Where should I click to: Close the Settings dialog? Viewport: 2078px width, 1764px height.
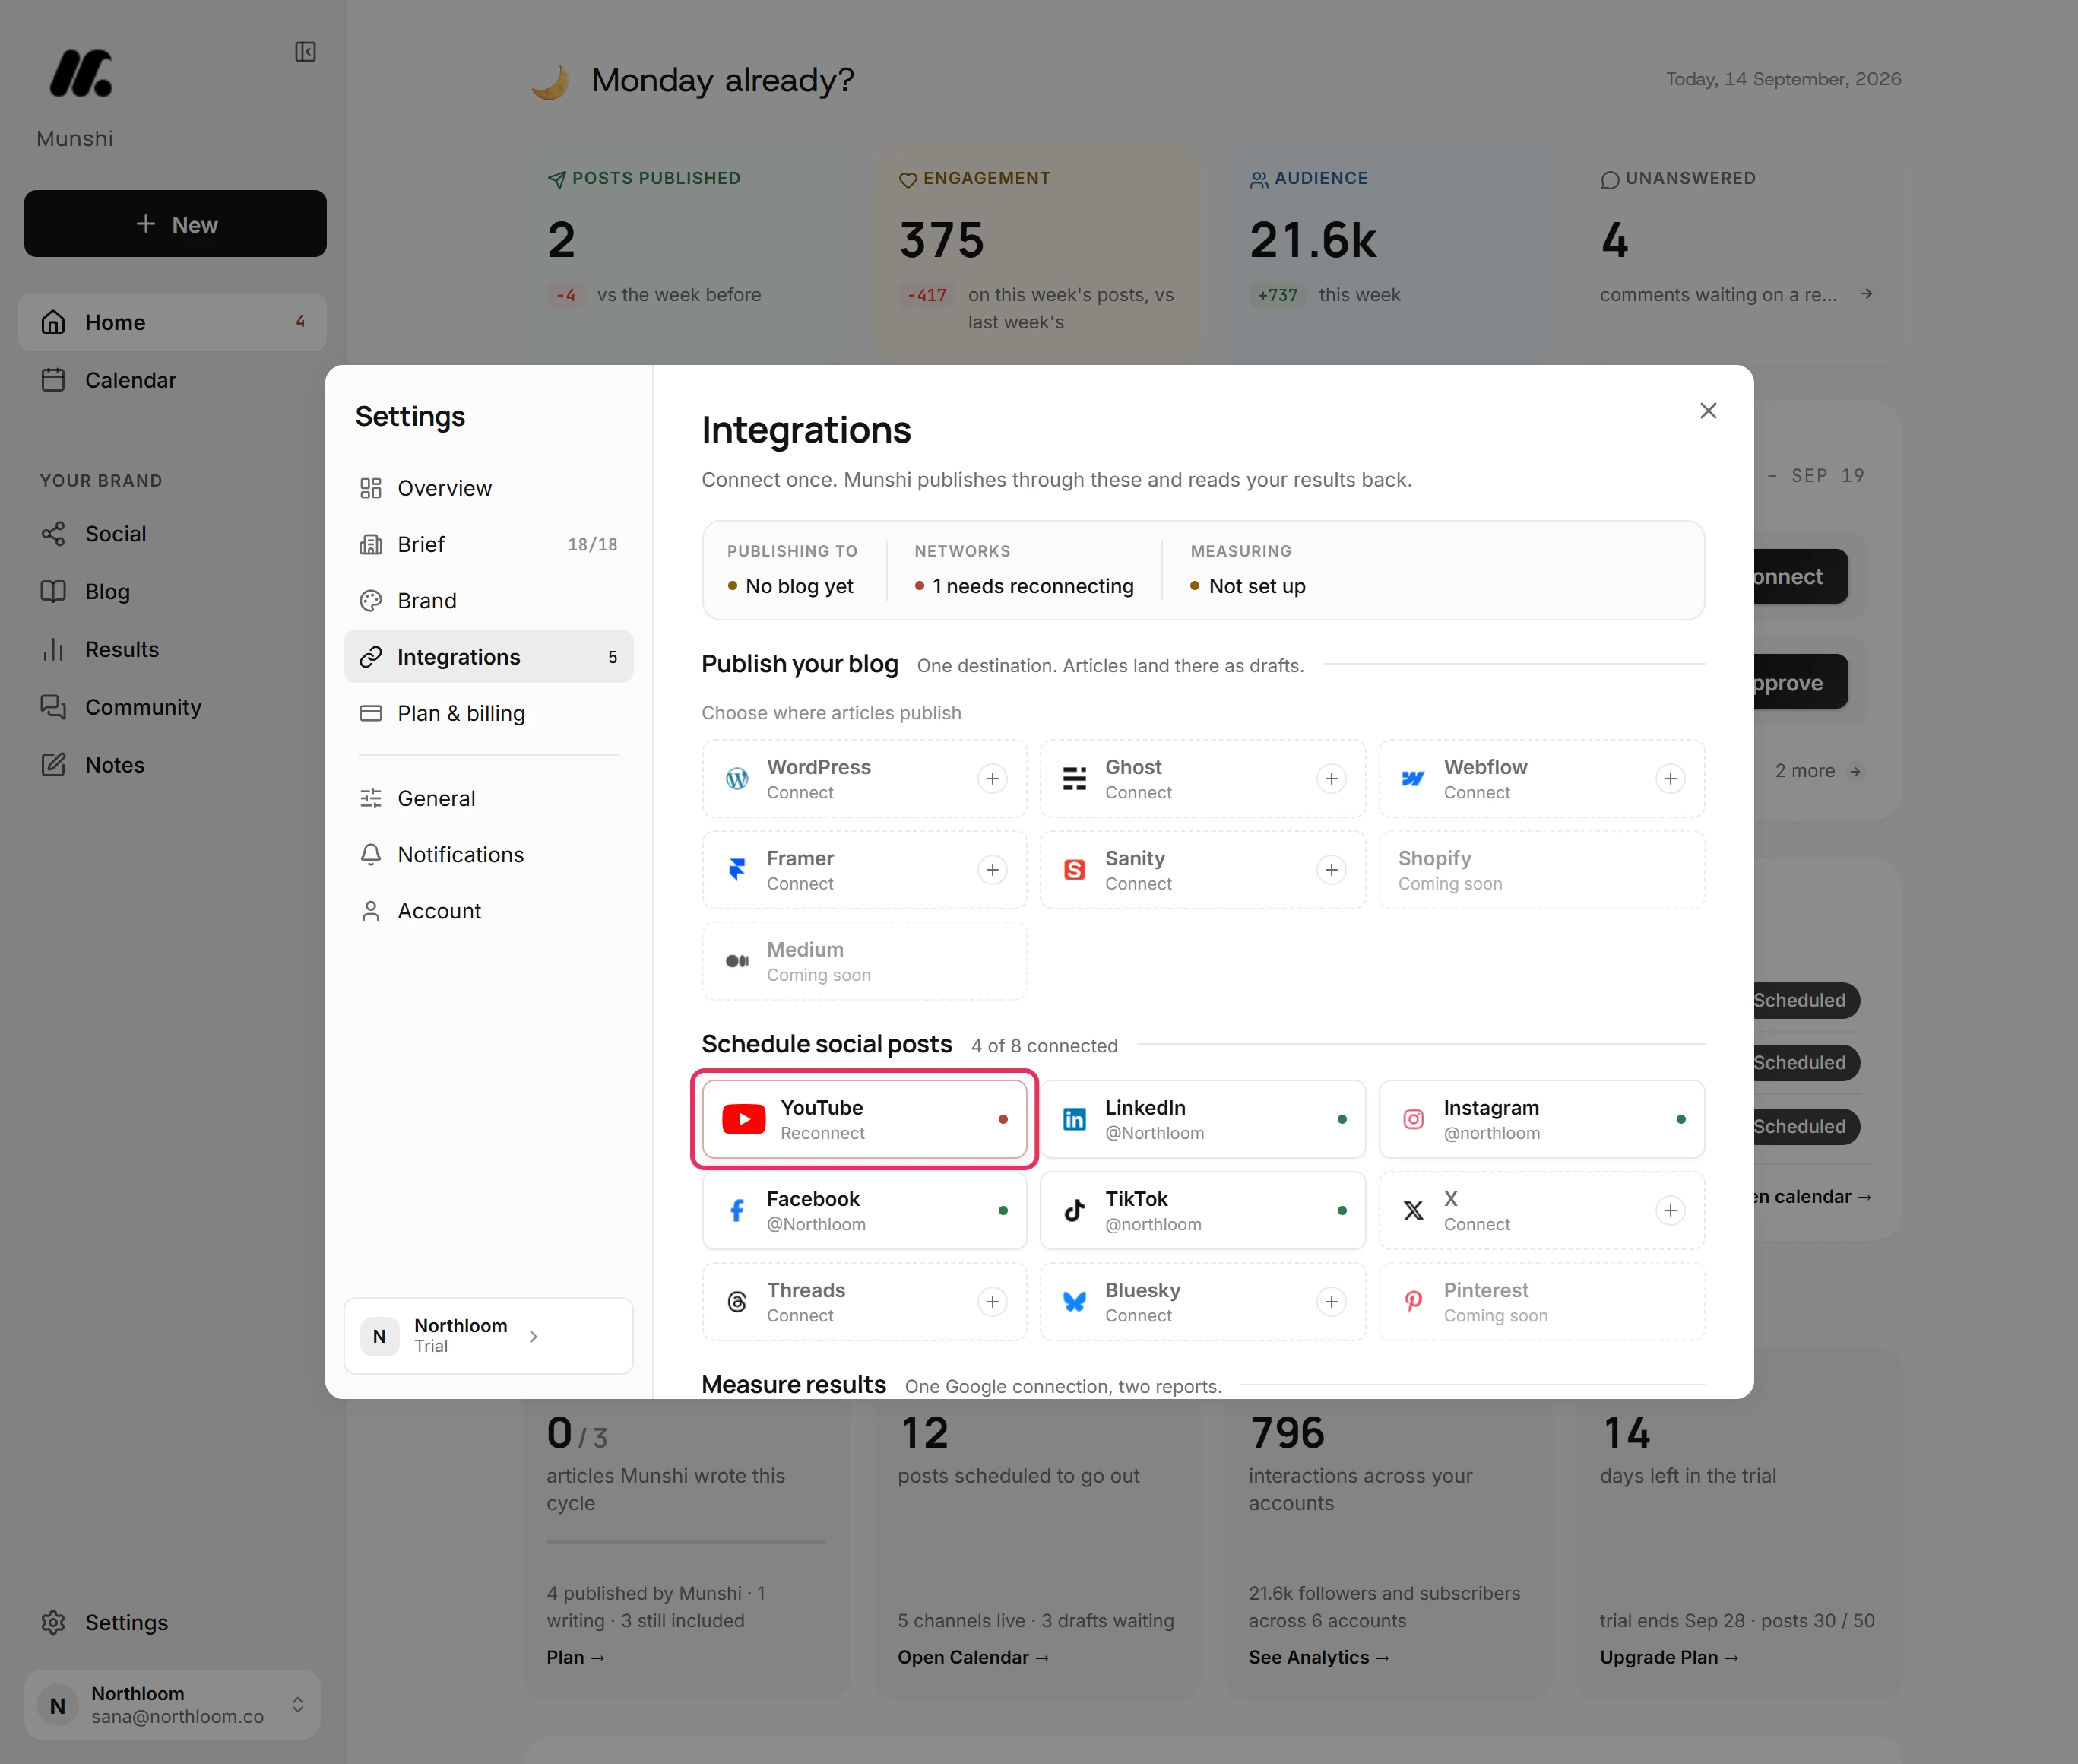pos(1707,411)
